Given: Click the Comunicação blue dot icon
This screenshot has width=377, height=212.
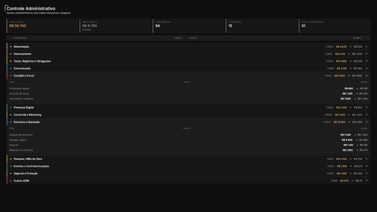Looking at the screenshot, I should click(x=10, y=68).
